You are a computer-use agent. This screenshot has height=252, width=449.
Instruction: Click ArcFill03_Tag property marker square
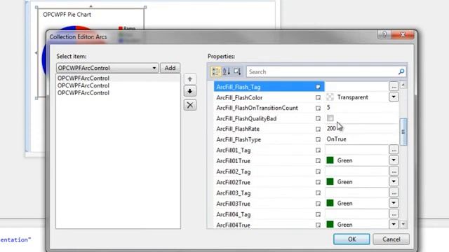(x=318, y=193)
